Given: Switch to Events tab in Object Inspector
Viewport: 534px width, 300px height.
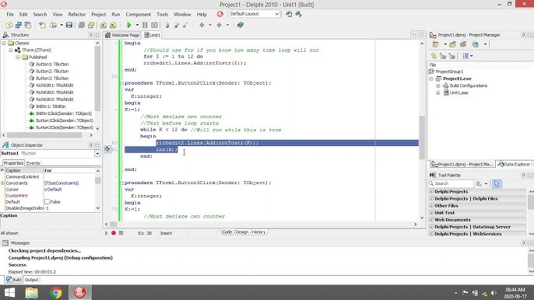Looking at the screenshot, I should pyautogui.click(x=33, y=163).
